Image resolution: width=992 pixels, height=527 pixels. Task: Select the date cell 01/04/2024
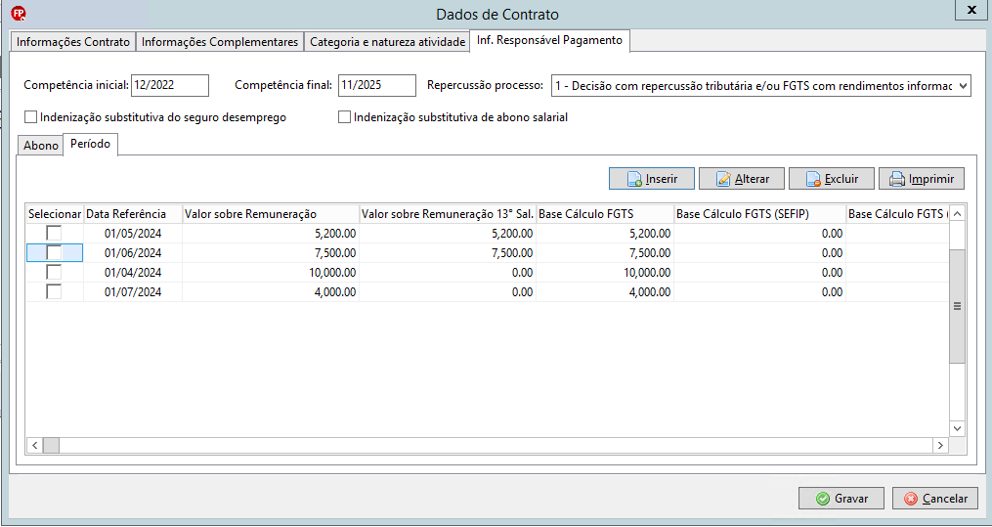(133, 273)
